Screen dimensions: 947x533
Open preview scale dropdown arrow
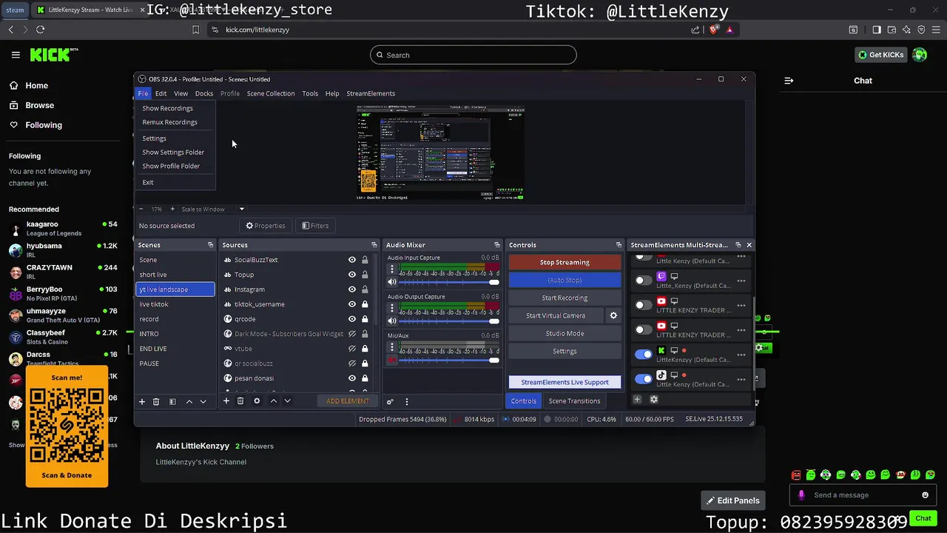coord(241,209)
